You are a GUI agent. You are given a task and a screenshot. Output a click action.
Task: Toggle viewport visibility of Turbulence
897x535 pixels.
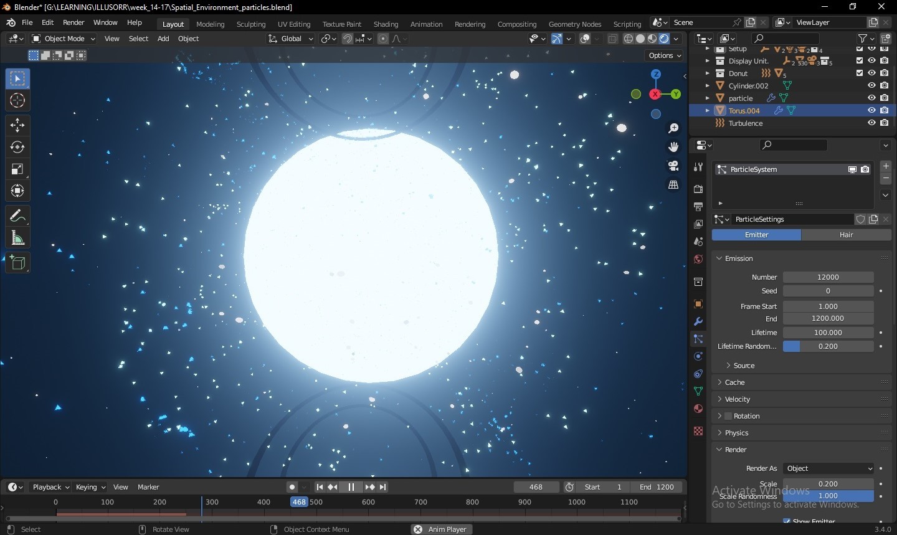tap(871, 123)
